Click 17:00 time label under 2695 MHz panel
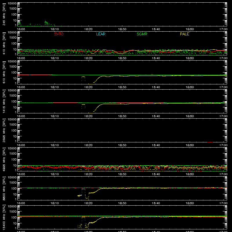This screenshot has width=232, height=232. click(x=223, y=145)
